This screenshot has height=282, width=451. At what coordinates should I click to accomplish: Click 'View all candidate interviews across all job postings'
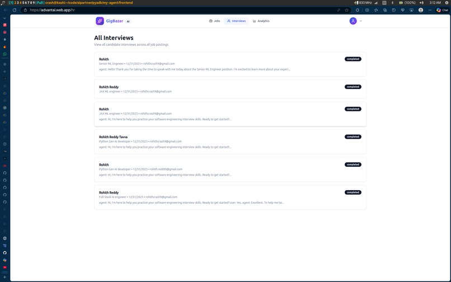131,45
